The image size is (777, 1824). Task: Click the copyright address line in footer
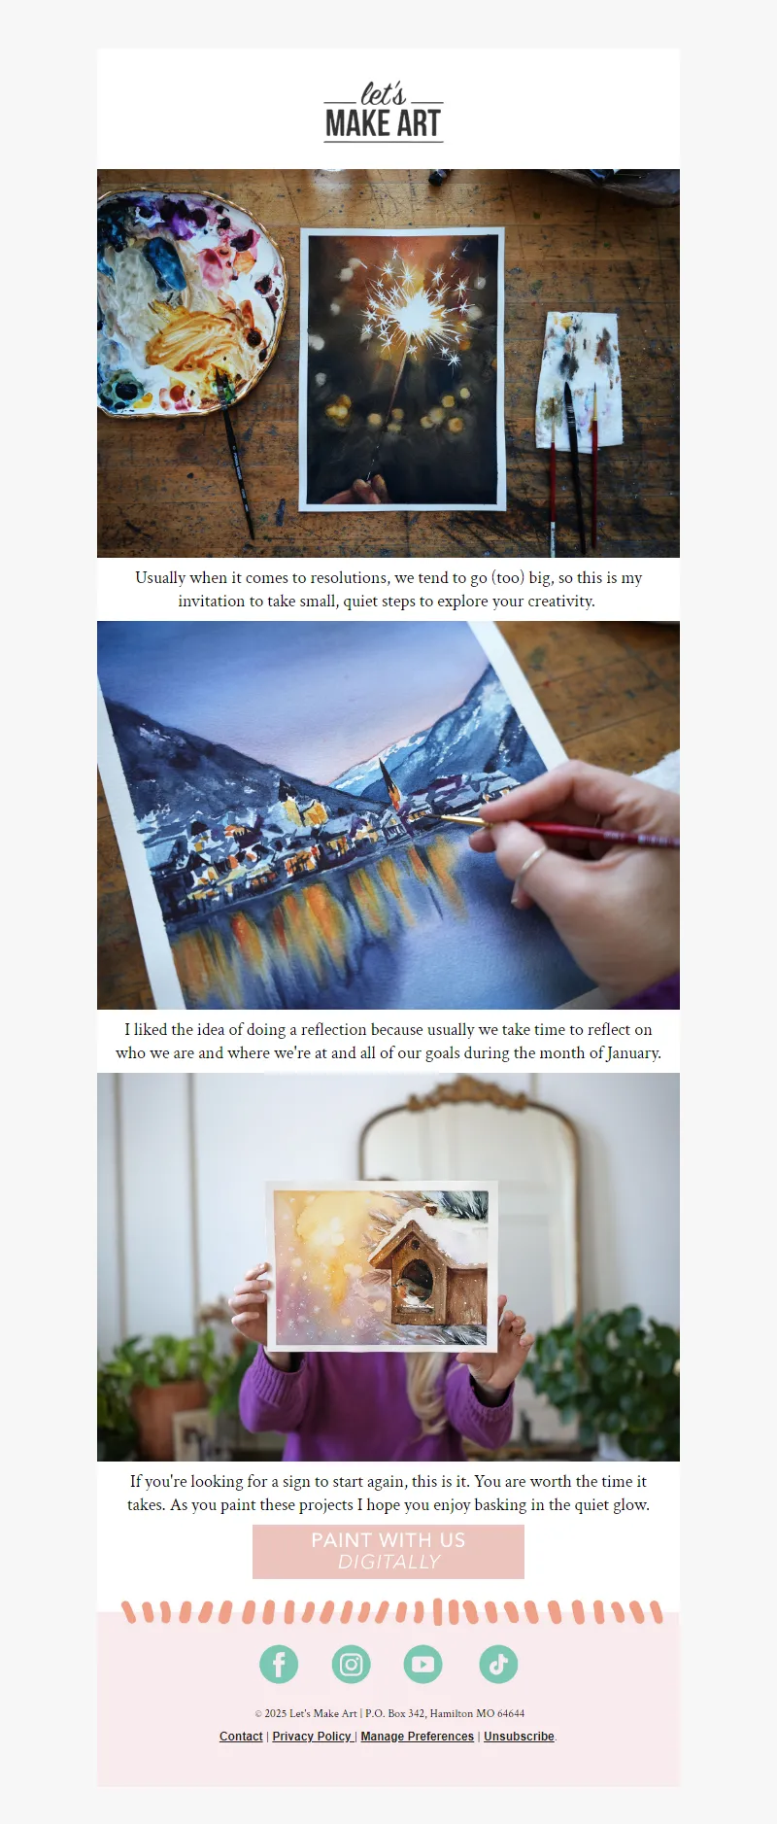coord(389,1713)
